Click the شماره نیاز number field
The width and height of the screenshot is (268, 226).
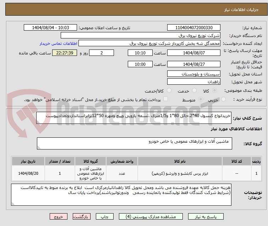(x=194, y=28)
